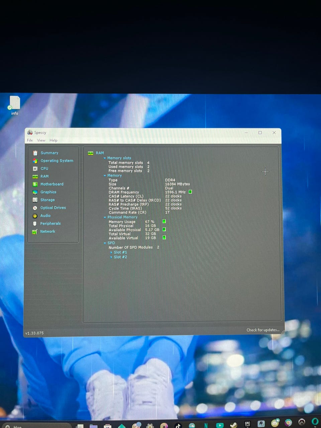Click the DDR4 type value

tap(170, 180)
